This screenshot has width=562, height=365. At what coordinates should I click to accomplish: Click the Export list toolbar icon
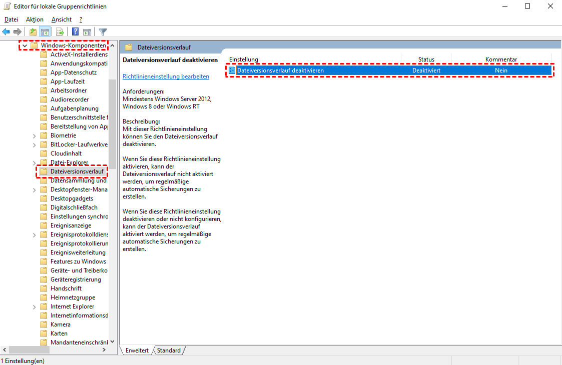60,32
